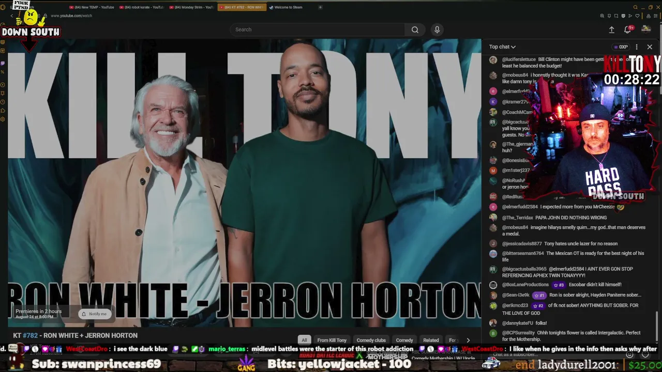Select the Related filter chip
Screen dimensions: 662x372
pyautogui.click(x=431, y=340)
